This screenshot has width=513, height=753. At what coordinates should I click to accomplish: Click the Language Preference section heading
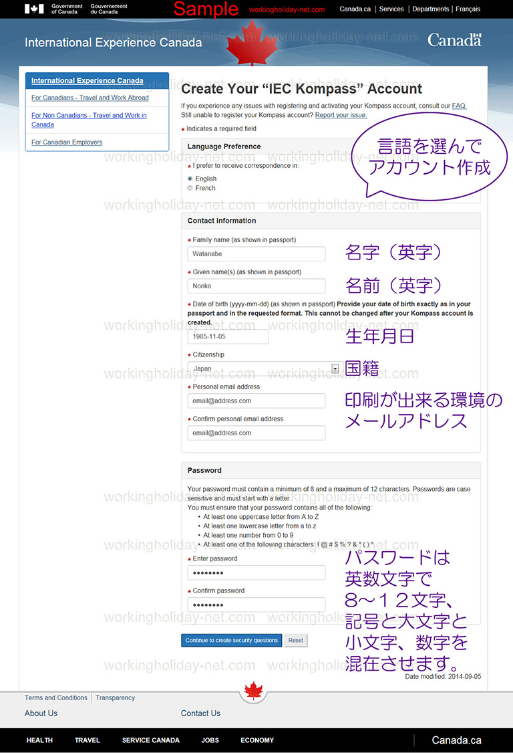224,146
